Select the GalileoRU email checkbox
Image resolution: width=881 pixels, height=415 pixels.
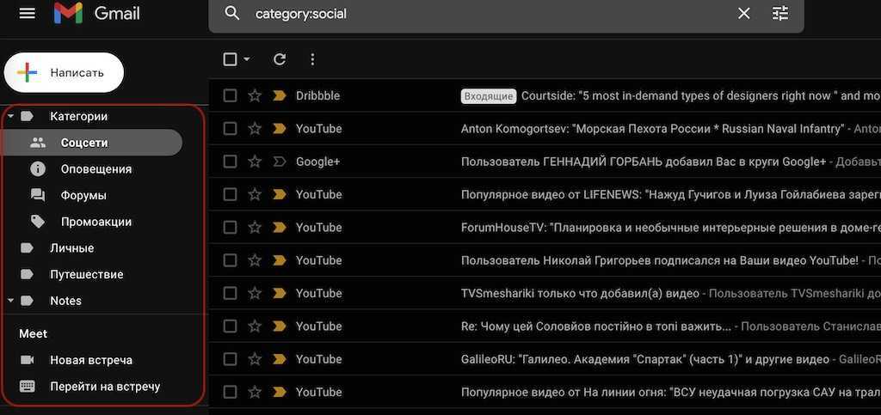(230, 359)
